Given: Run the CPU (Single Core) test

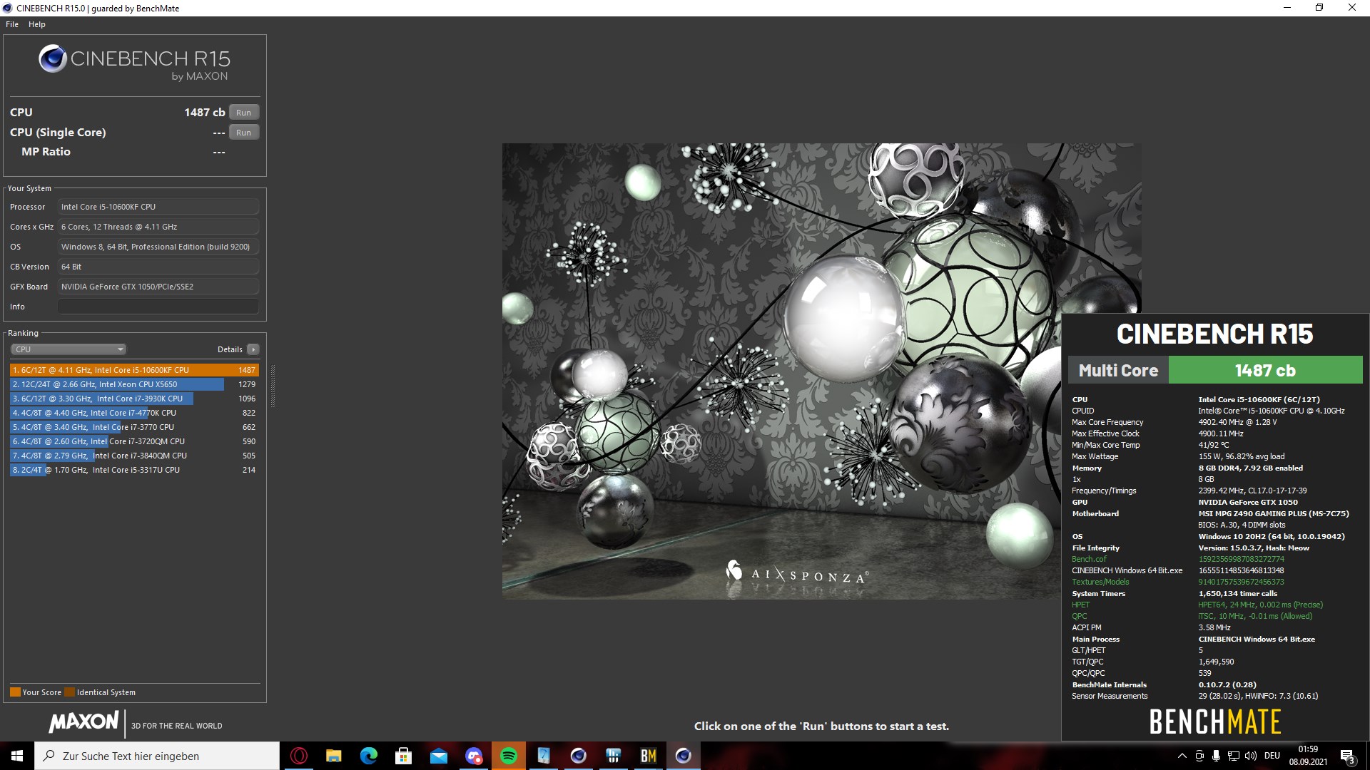Looking at the screenshot, I should [244, 133].
